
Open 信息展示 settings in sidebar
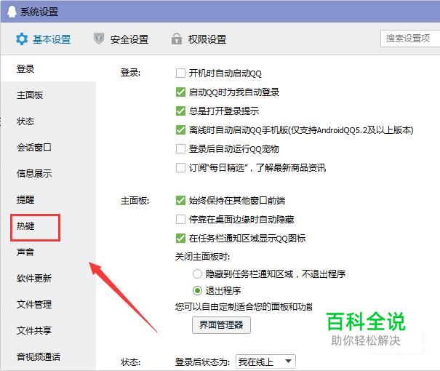(x=34, y=173)
